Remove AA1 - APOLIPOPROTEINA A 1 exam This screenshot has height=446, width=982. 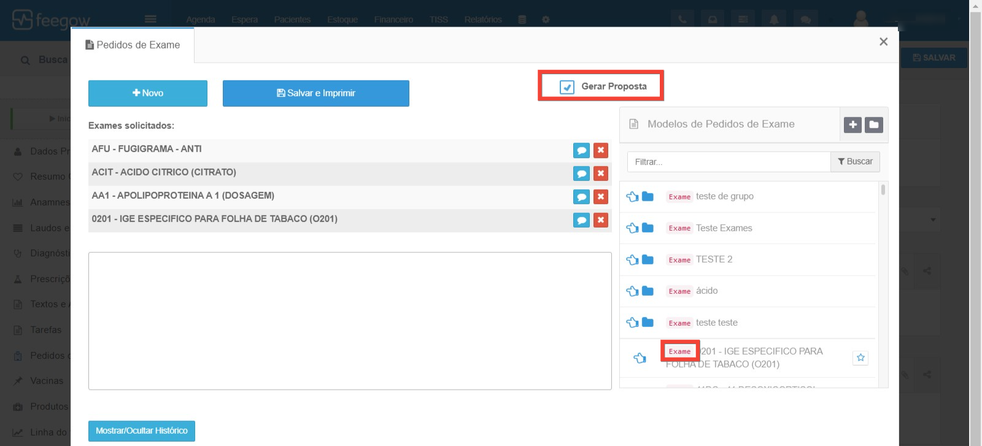pyautogui.click(x=601, y=197)
